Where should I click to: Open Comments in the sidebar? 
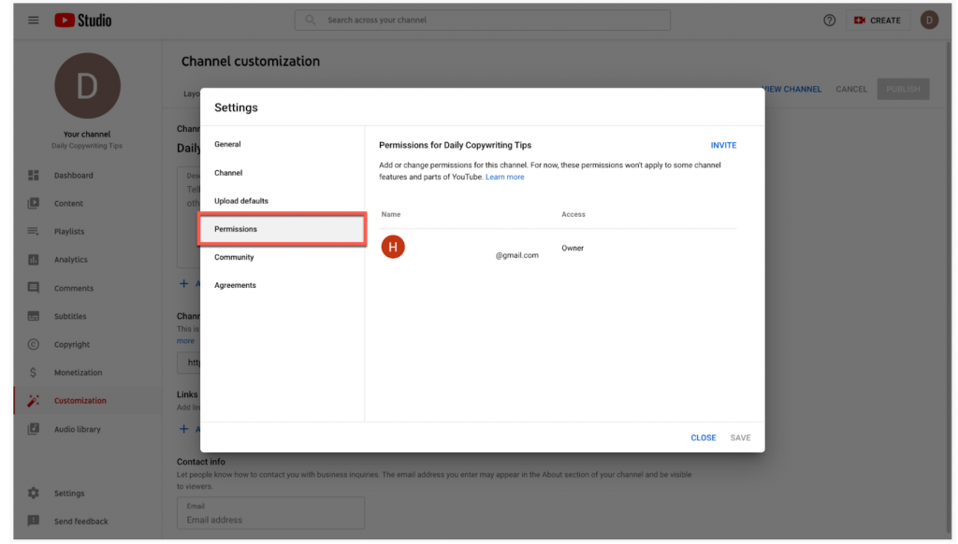(x=73, y=288)
